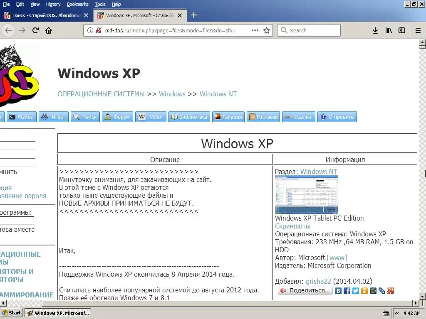This screenshot has height=319, width=426.
Task: Expand hidden tray icons chevron
Action: click(397, 313)
